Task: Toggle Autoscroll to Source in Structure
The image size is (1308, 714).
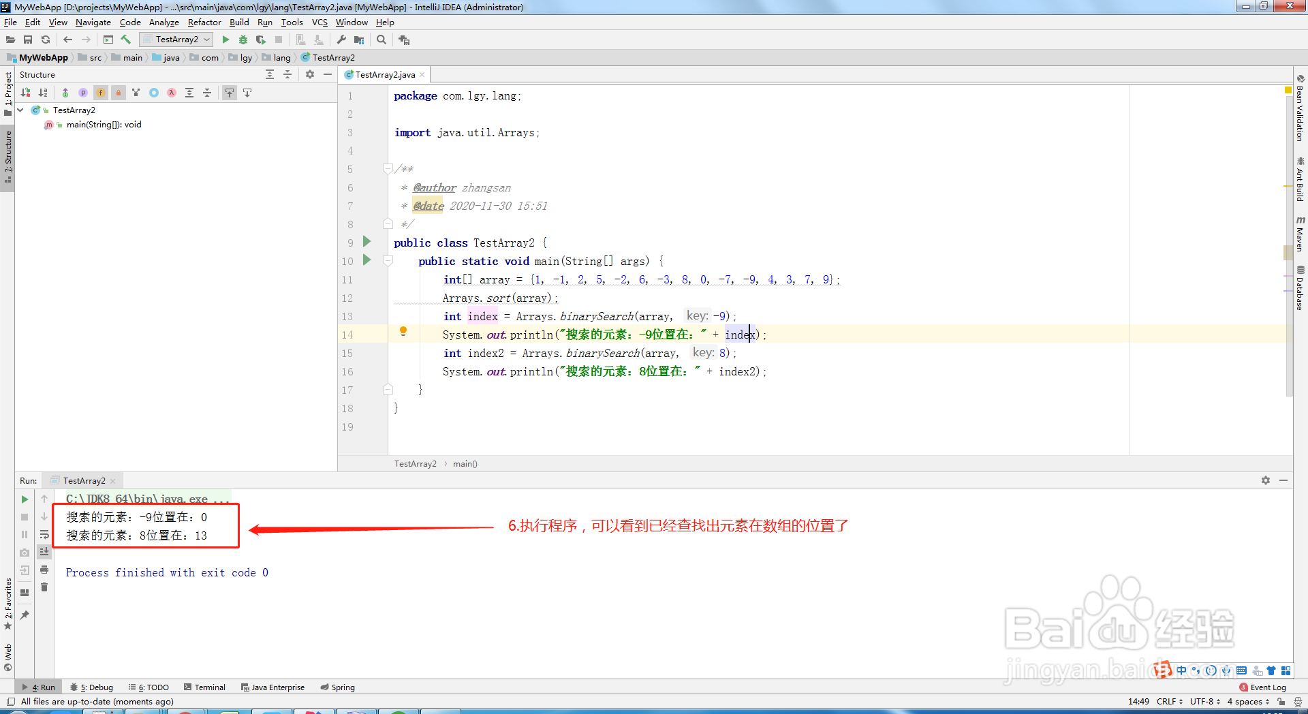Action: pos(230,93)
